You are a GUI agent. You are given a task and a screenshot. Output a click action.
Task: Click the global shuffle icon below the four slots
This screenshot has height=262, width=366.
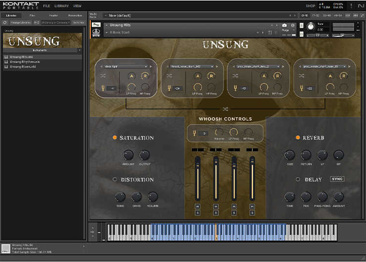pyautogui.click(x=225, y=109)
